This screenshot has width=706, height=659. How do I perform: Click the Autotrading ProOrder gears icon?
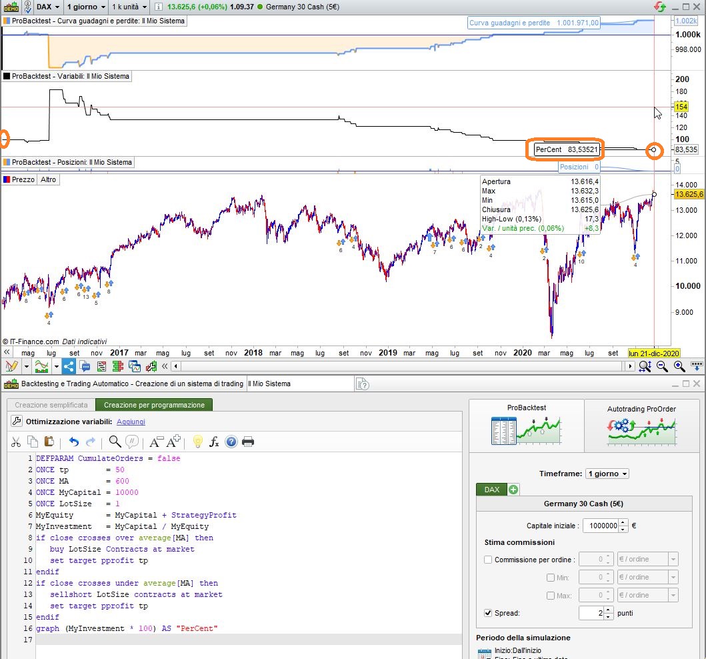pyautogui.click(x=641, y=432)
